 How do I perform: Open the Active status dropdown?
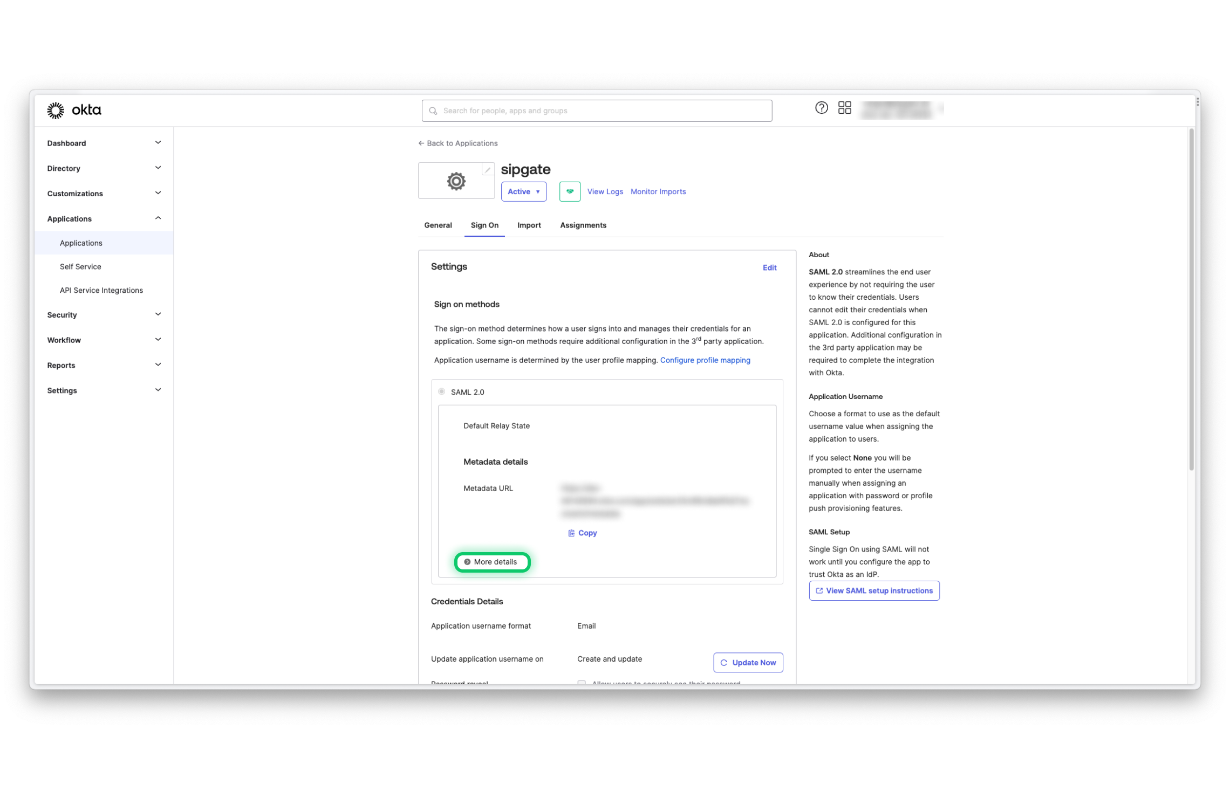tap(523, 191)
